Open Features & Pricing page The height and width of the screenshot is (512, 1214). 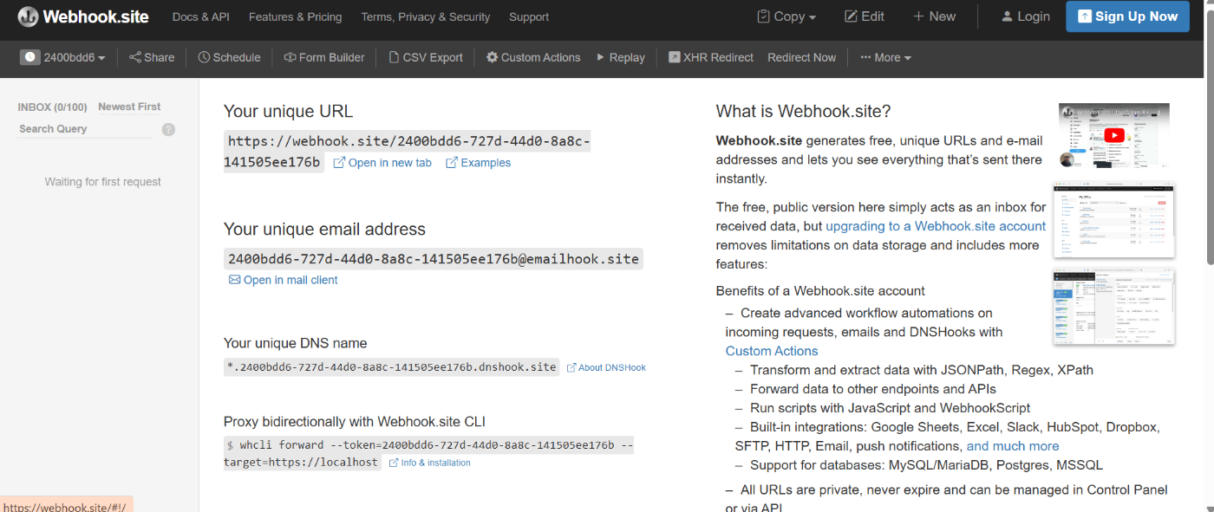pos(295,16)
